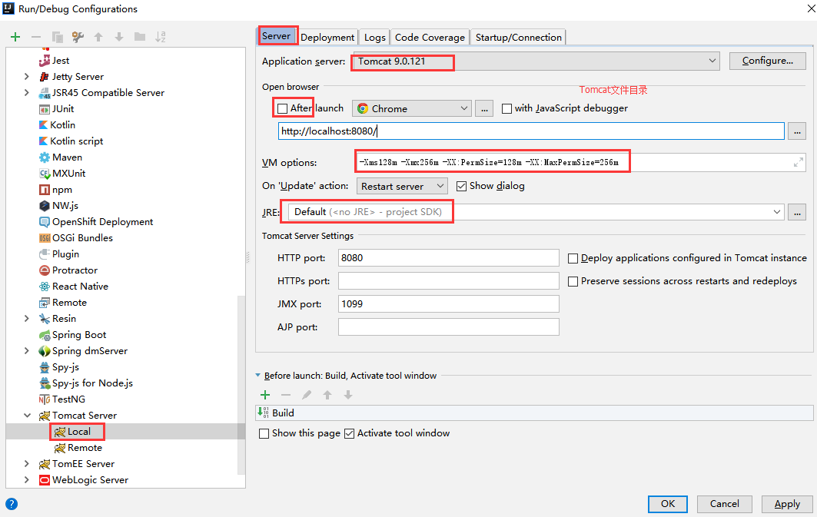The image size is (817, 517).
Task: Collapse the Tomcat Server node
Action: (27, 416)
